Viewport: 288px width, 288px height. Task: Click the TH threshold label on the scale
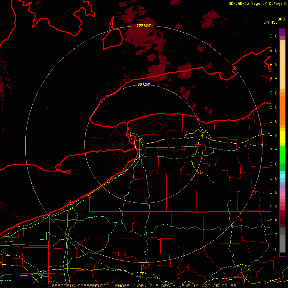(x=275, y=249)
